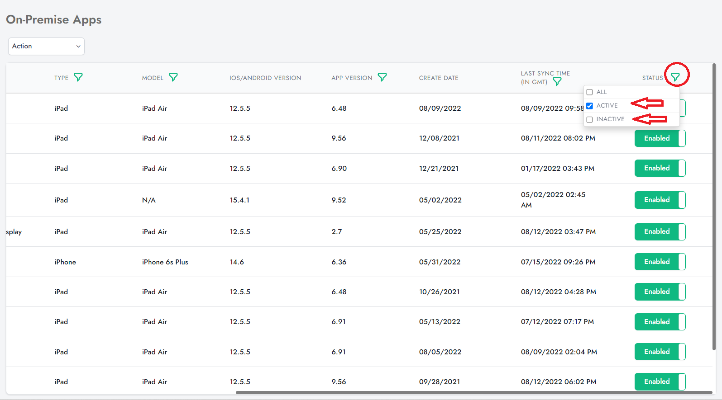The image size is (722, 400).
Task: Check the INACTIVE status filter checkbox
Action: point(589,120)
